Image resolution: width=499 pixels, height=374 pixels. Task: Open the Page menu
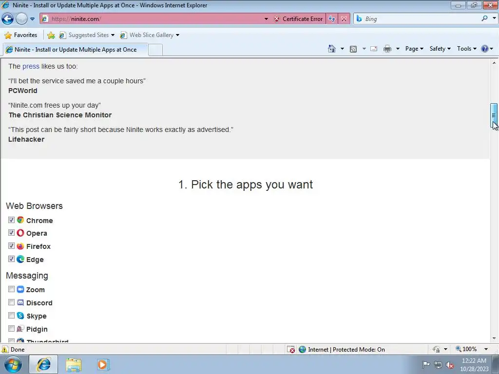(414, 49)
